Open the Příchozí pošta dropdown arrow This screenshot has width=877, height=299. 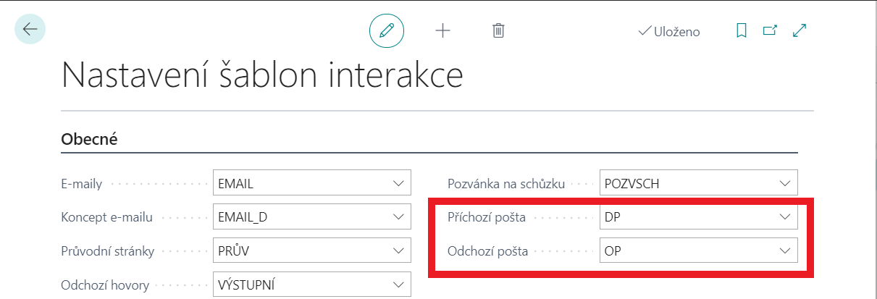tap(784, 217)
